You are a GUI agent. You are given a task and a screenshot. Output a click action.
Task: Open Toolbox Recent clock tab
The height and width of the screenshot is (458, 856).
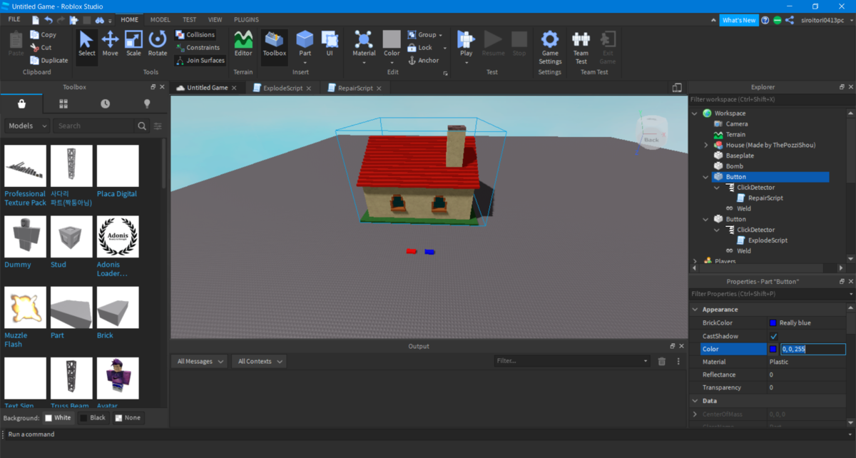(x=106, y=103)
